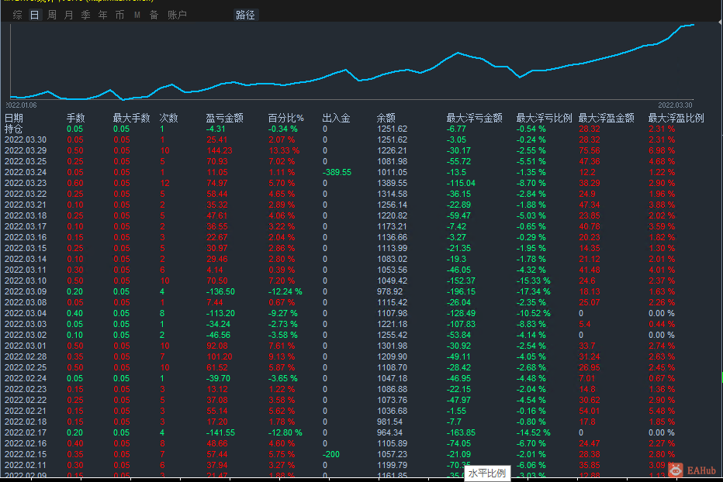Click max floating loss -196.15
This screenshot has width=723, height=482.
pos(461,291)
